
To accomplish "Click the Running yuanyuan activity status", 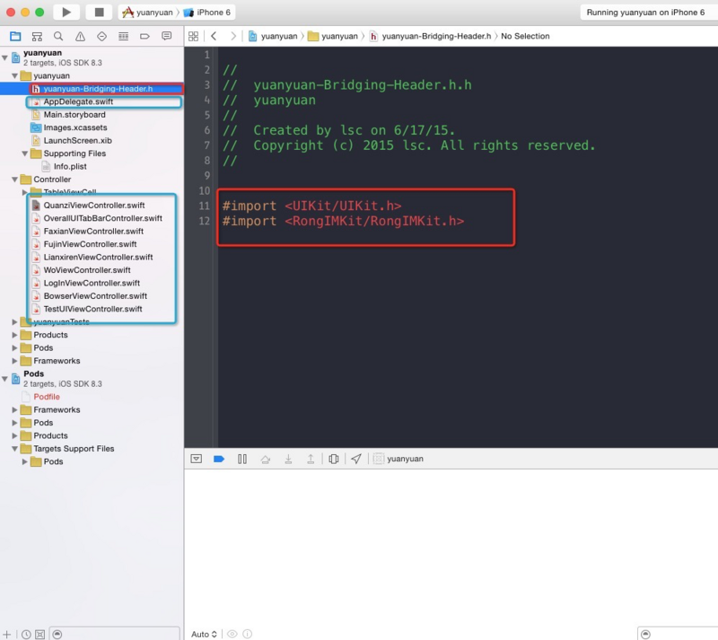I will coord(645,13).
